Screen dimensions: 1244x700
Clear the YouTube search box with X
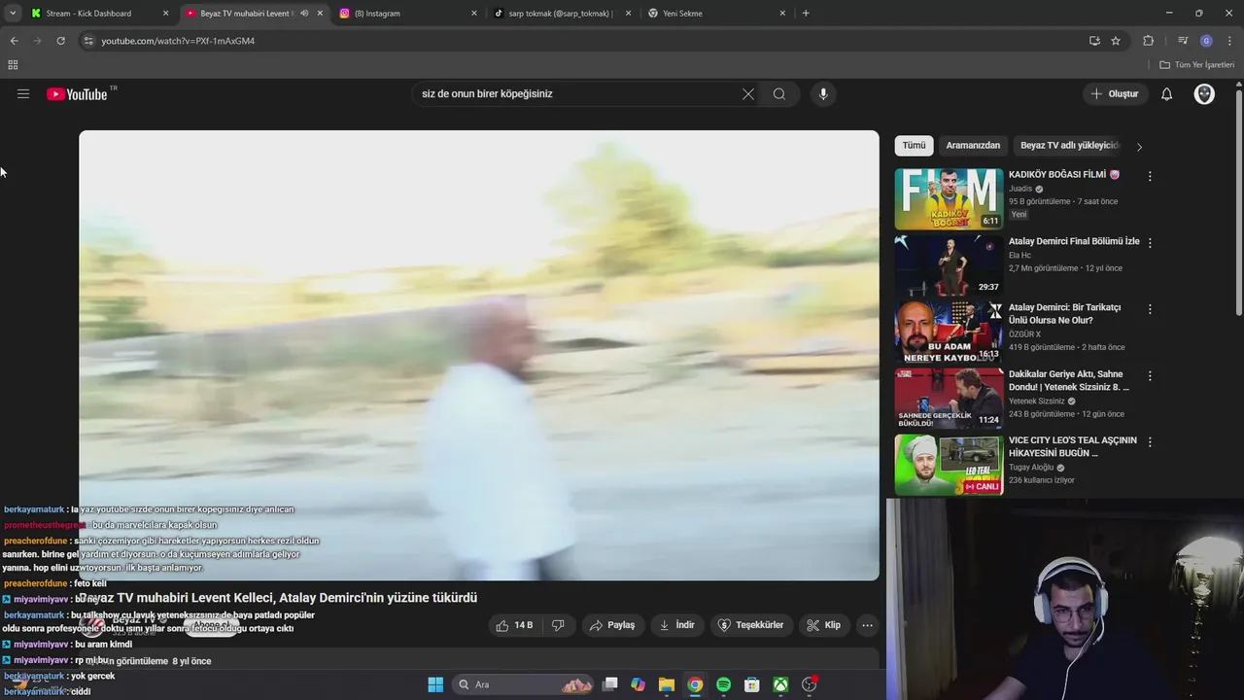tap(747, 94)
